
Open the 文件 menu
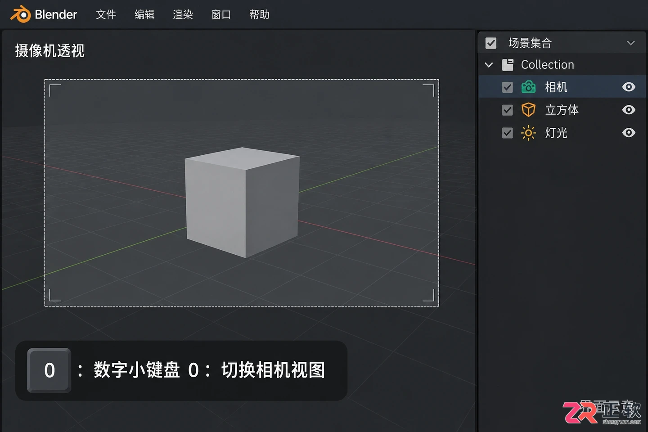pyautogui.click(x=106, y=15)
